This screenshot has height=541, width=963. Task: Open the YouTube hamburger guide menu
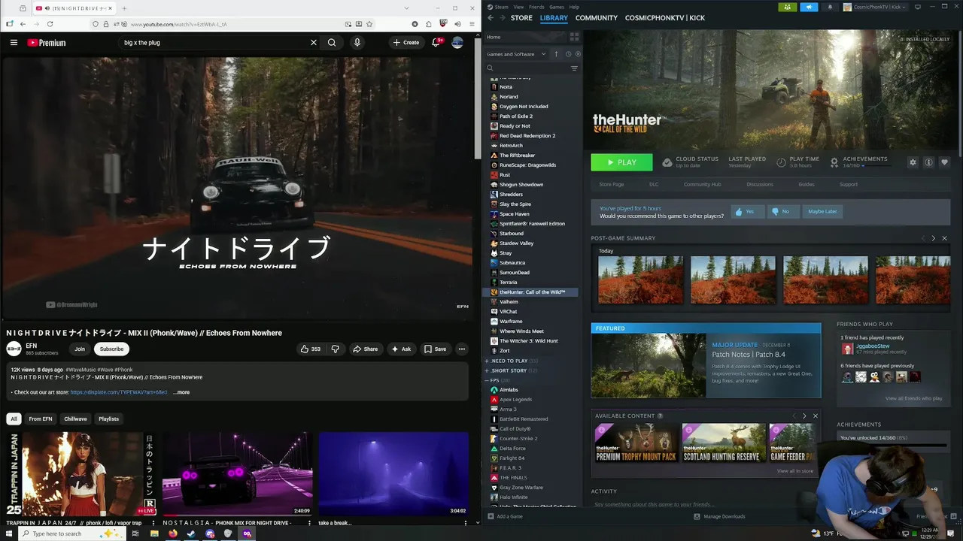click(14, 43)
